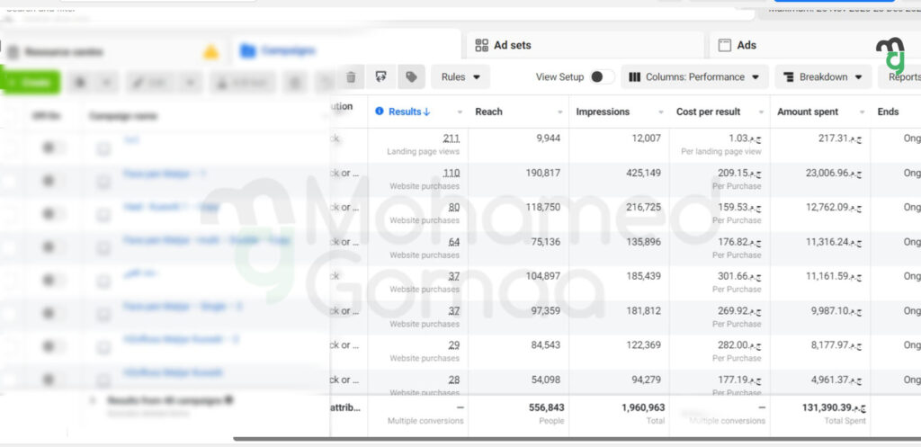The width and height of the screenshot is (921, 447).
Task: Click the Ads tab window icon
Action: (725, 45)
